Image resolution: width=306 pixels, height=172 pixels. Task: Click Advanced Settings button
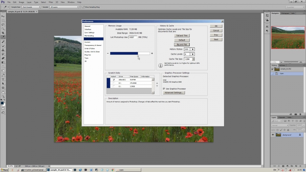click(174, 93)
